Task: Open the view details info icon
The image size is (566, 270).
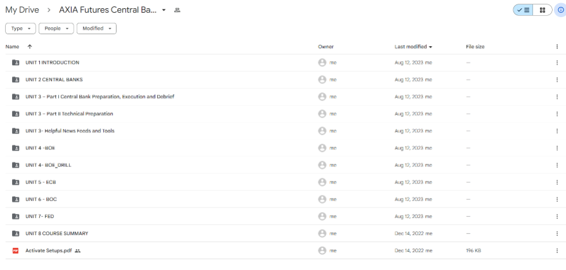Action: pos(560,10)
